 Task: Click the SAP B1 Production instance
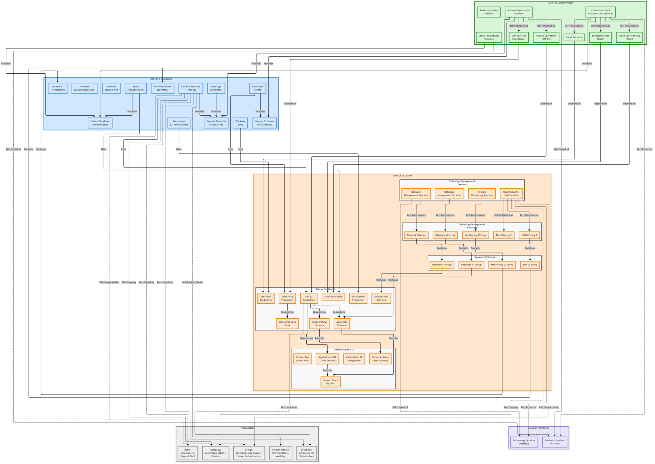308,298
